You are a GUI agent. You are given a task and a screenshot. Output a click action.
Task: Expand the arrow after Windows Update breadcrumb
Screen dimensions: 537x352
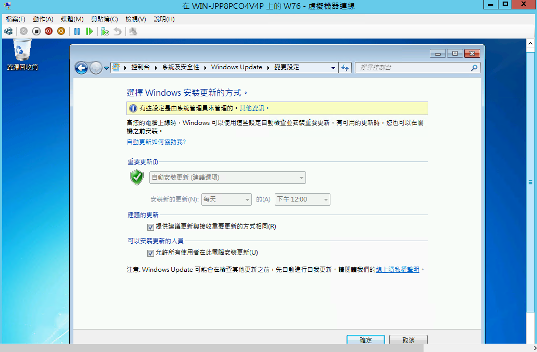(x=268, y=68)
